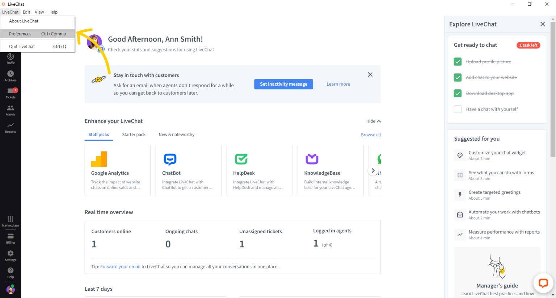
Task: Switch to the Starter pack tab
Action: click(134, 135)
